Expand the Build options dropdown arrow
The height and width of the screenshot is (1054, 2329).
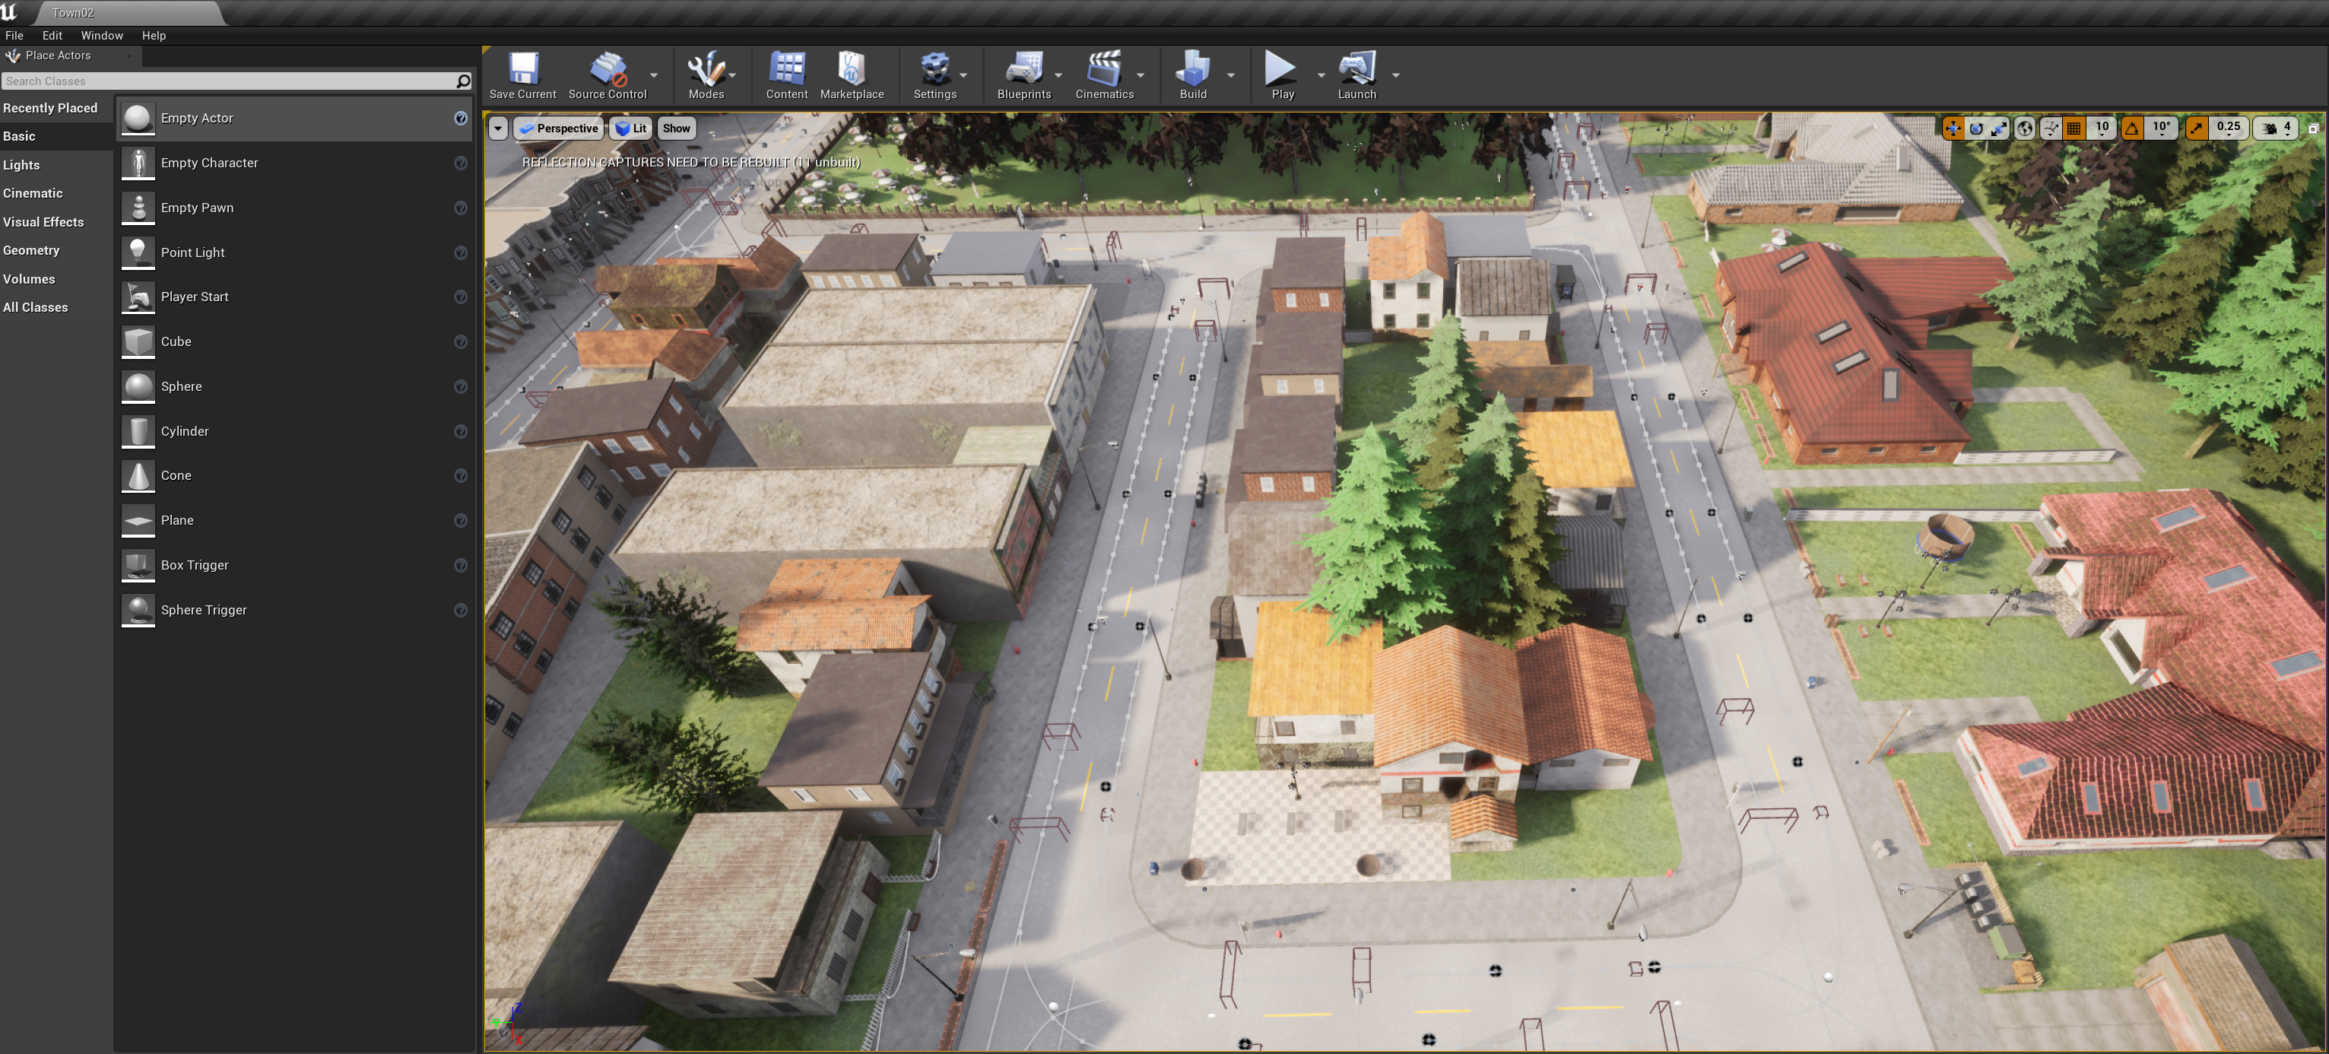coord(1230,76)
